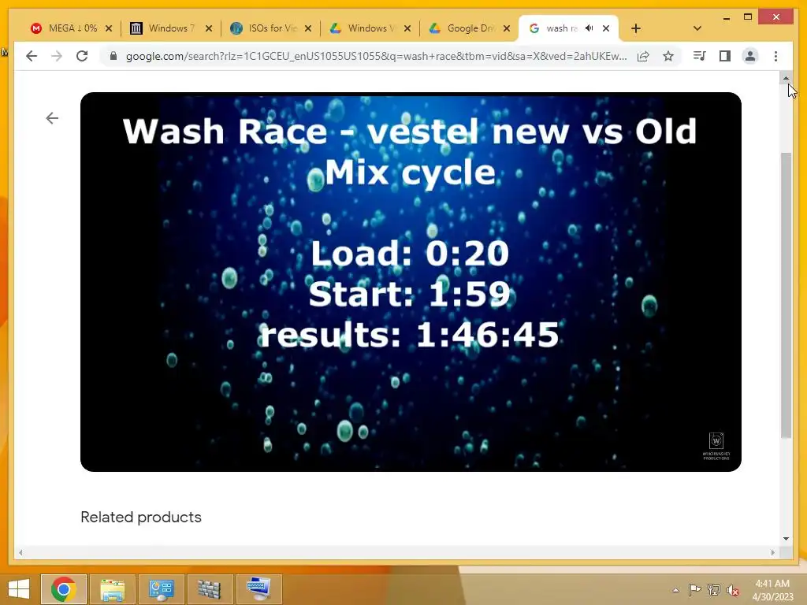807x605 pixels.
Task: Open Chrome's three-dot menu
Action: (x=775, y=56)
